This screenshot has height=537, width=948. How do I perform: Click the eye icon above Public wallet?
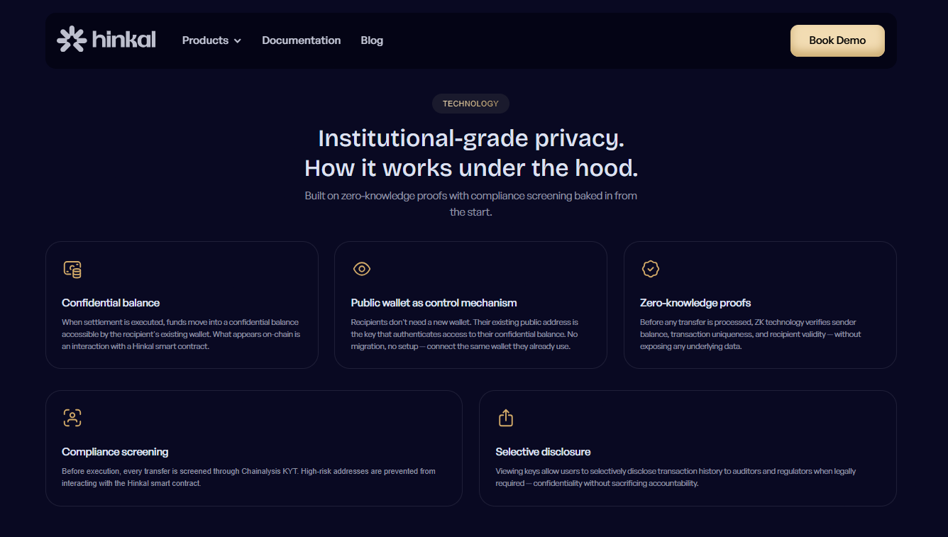point(362,269)
